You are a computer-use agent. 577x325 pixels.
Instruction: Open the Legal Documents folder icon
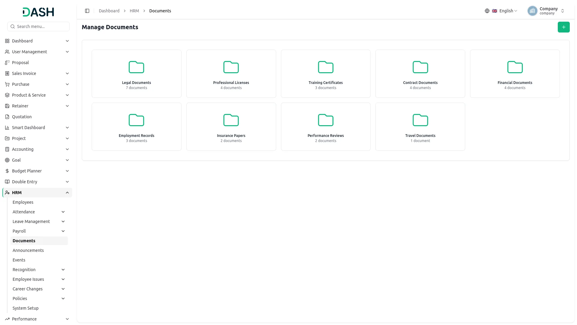pyautogui.click(x=136, y=67)
